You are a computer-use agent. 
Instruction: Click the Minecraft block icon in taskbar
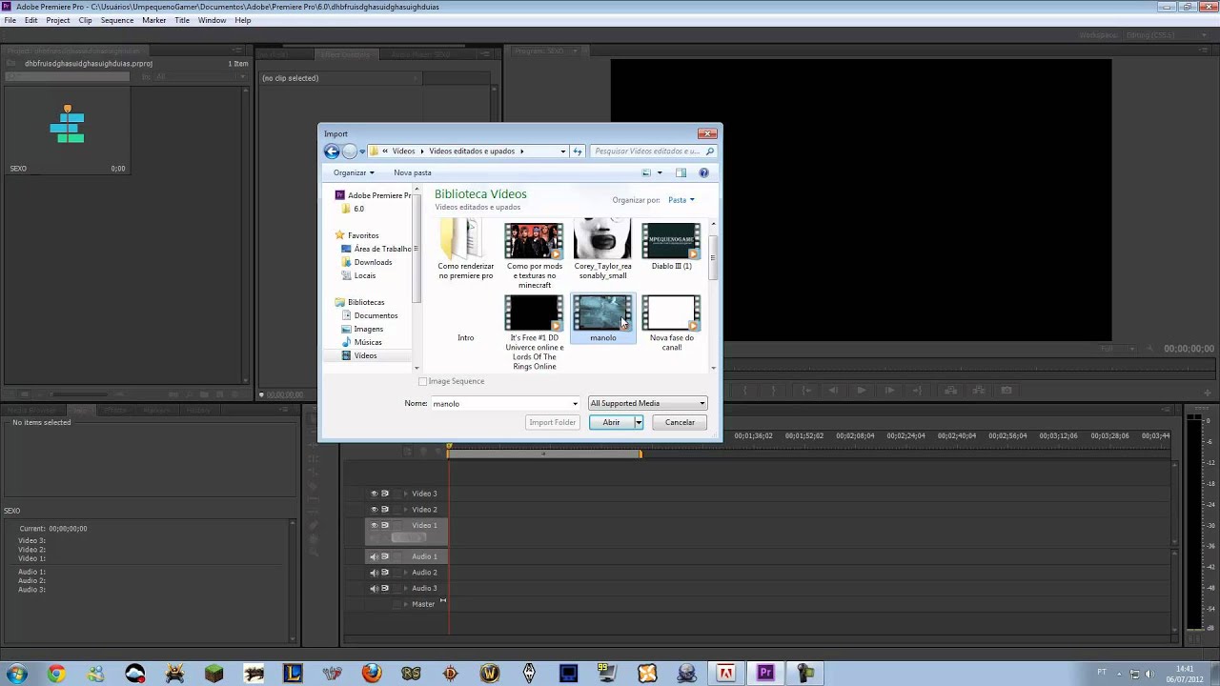pyautogui.click(x=213, y=674)
